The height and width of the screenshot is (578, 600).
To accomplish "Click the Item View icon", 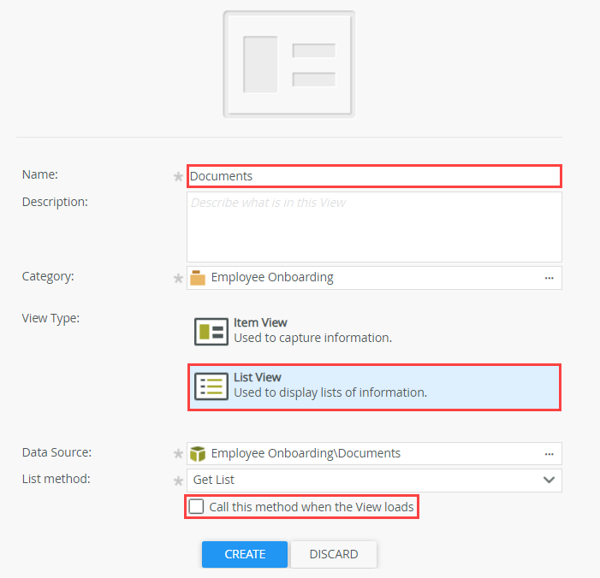I will click(x=211, y=331).
